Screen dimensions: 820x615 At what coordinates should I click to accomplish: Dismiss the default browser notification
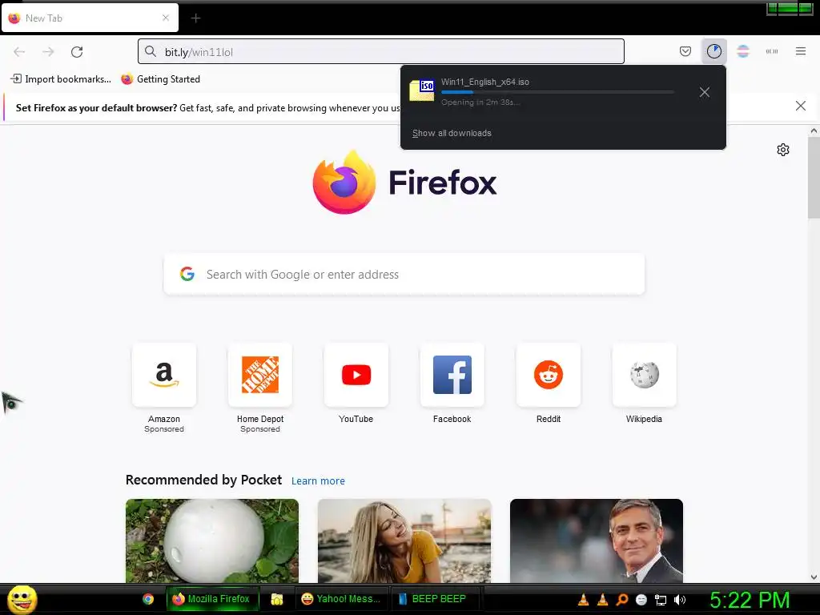(800, 107)
